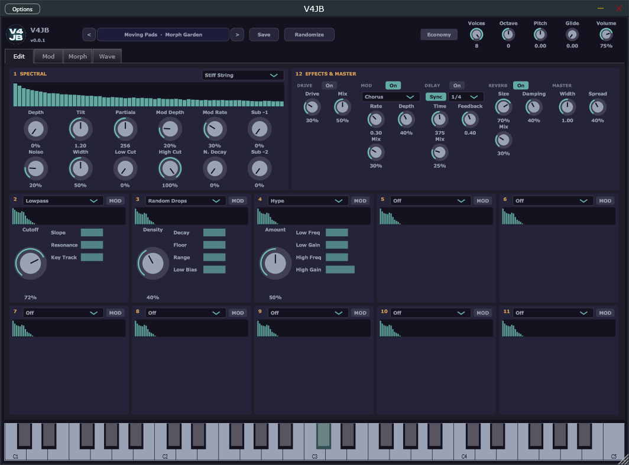Viewport: 629px width, 465px height.
Task: Open the Stiff String spectral dropdown
Action: (x=243, y=76)
